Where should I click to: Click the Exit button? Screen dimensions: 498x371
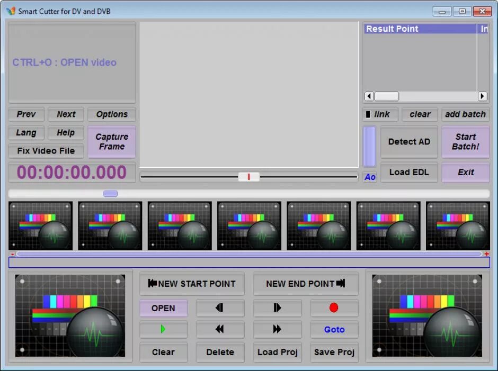(x=465, y=173)
